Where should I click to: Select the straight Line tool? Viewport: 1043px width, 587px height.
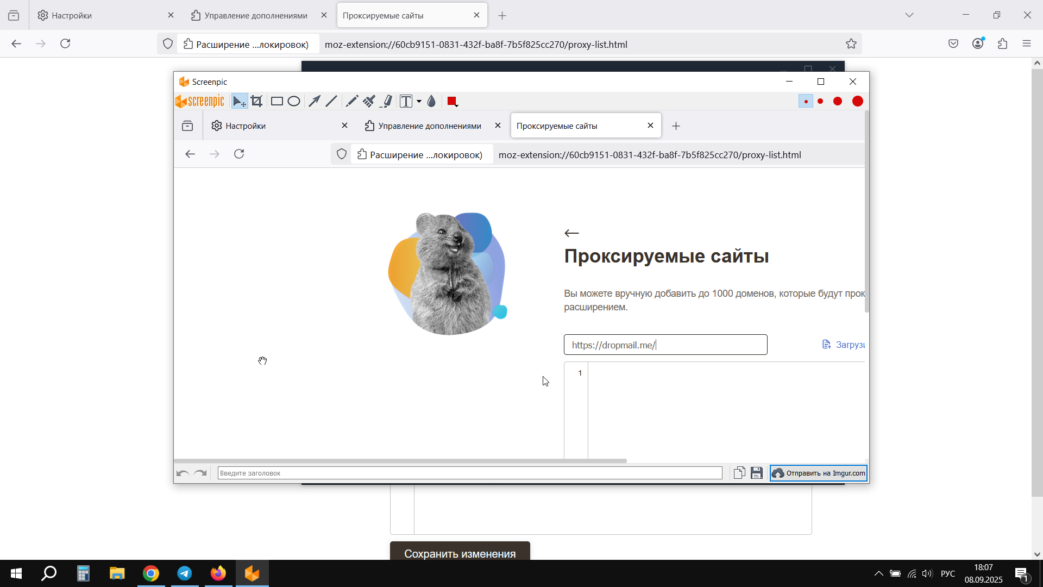331,102
